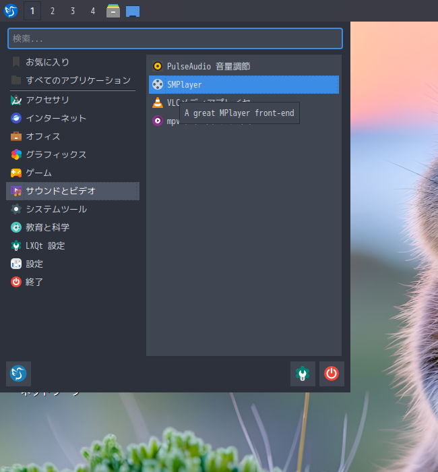
Task: Click the システムツール gear icon
Action: [x=16, y=209]
